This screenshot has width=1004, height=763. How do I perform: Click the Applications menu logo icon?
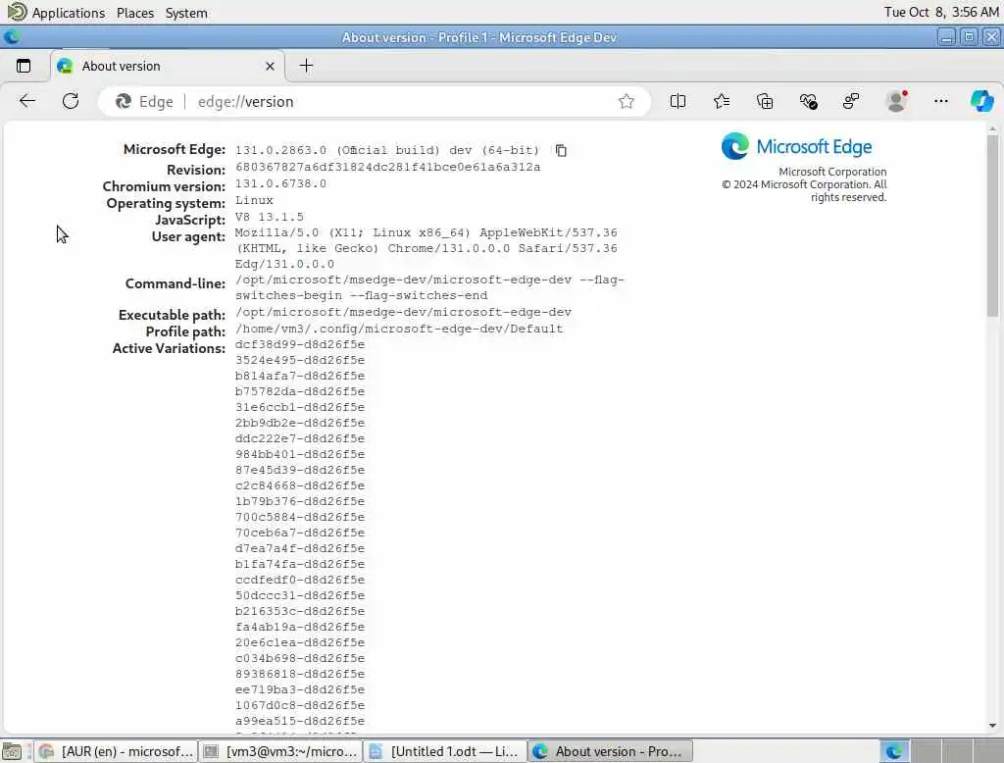pyautogui.click(x=17, y=12)
